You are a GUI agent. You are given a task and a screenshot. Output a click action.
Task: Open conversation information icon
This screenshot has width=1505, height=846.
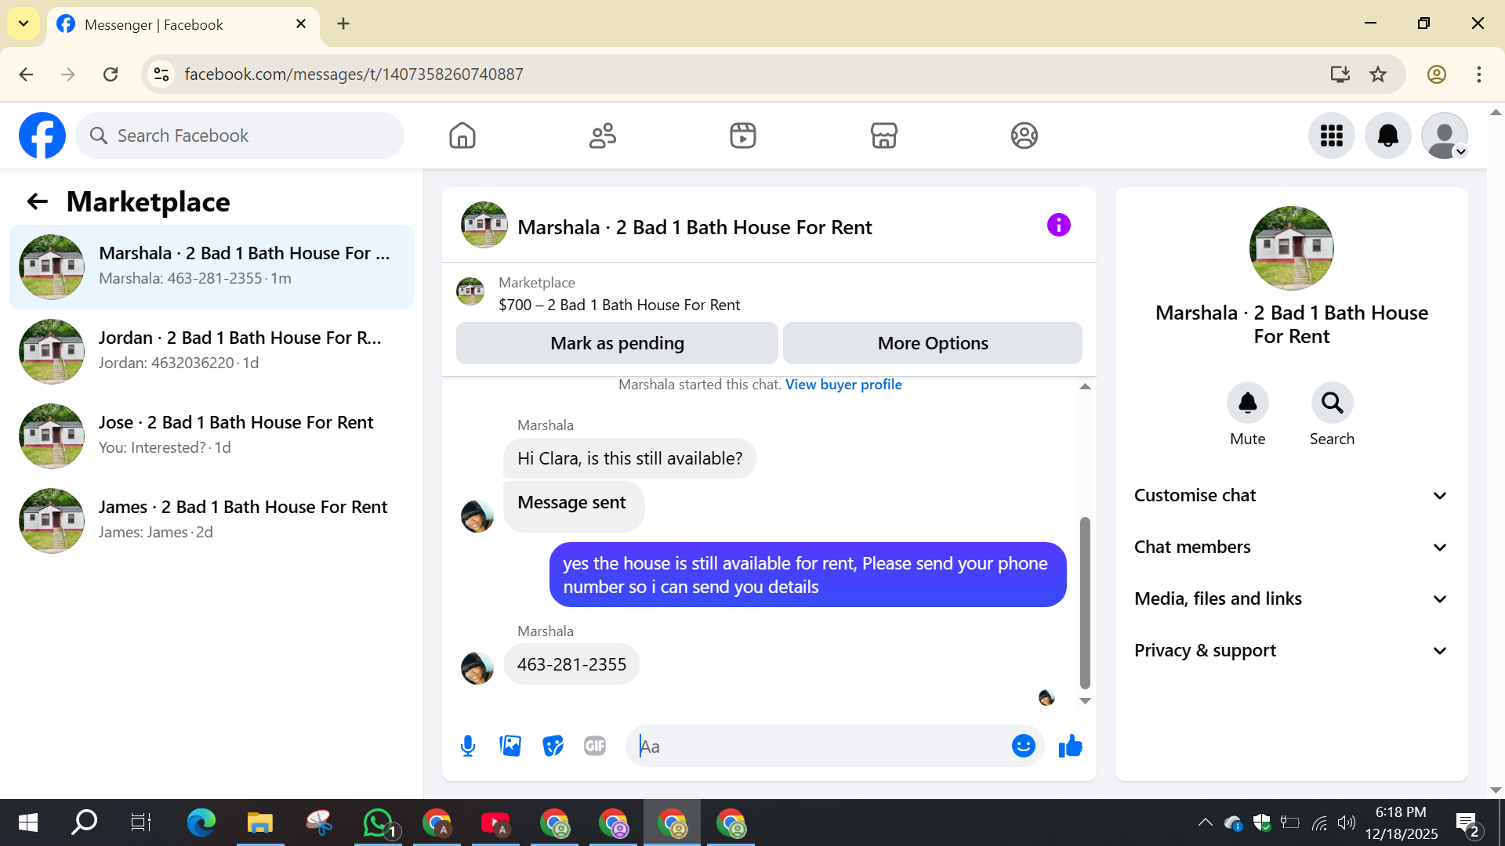pos(1059,226)
